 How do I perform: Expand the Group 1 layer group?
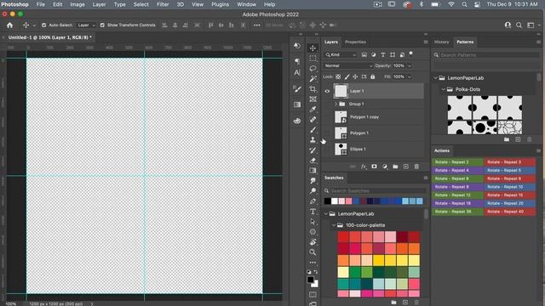pyautogui.click(x=336, y=104)
